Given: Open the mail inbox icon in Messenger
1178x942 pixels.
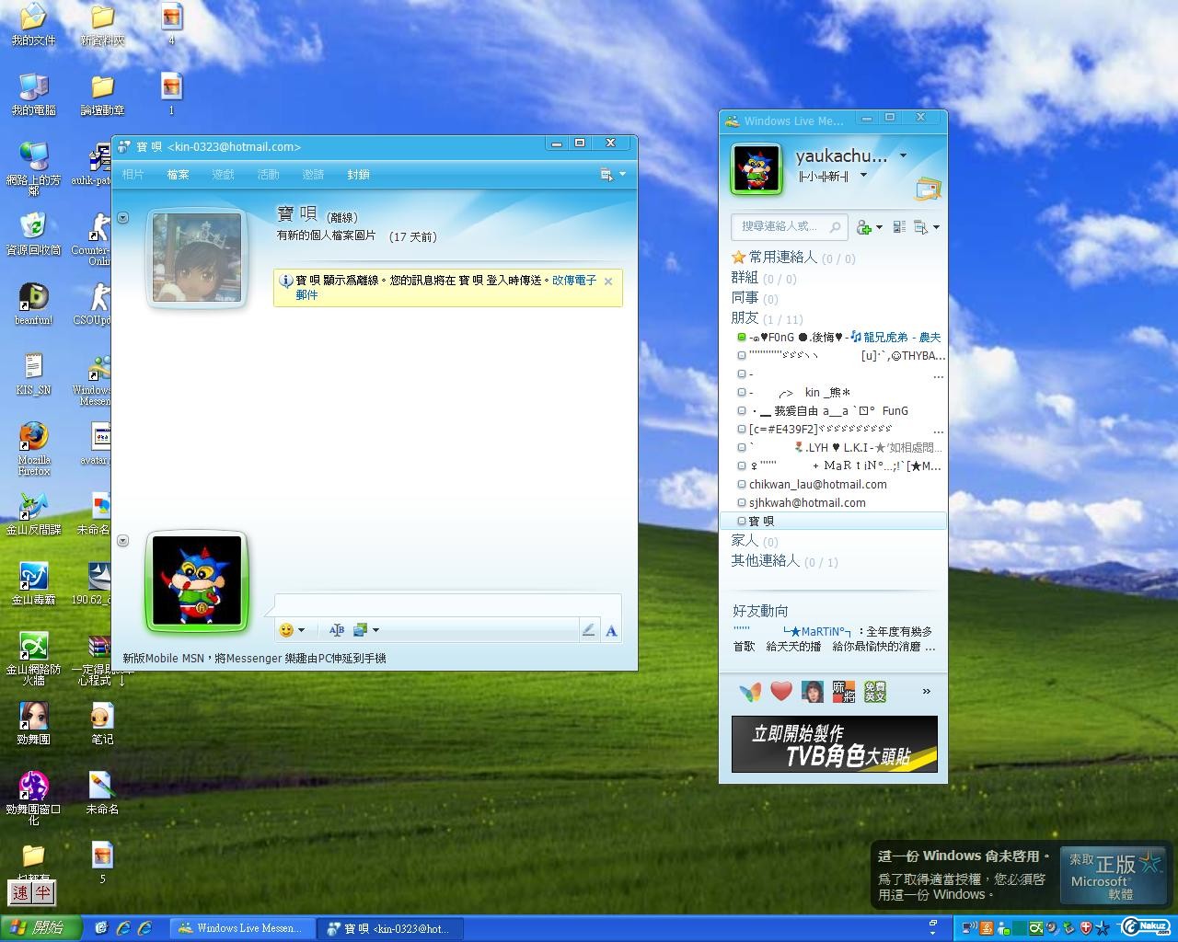Looking at the screenshot, I should pos(928,190).
